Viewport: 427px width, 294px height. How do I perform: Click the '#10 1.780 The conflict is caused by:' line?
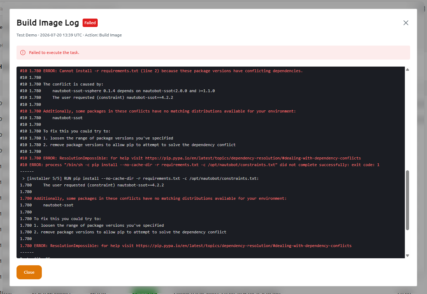click(x=62, y=84)
